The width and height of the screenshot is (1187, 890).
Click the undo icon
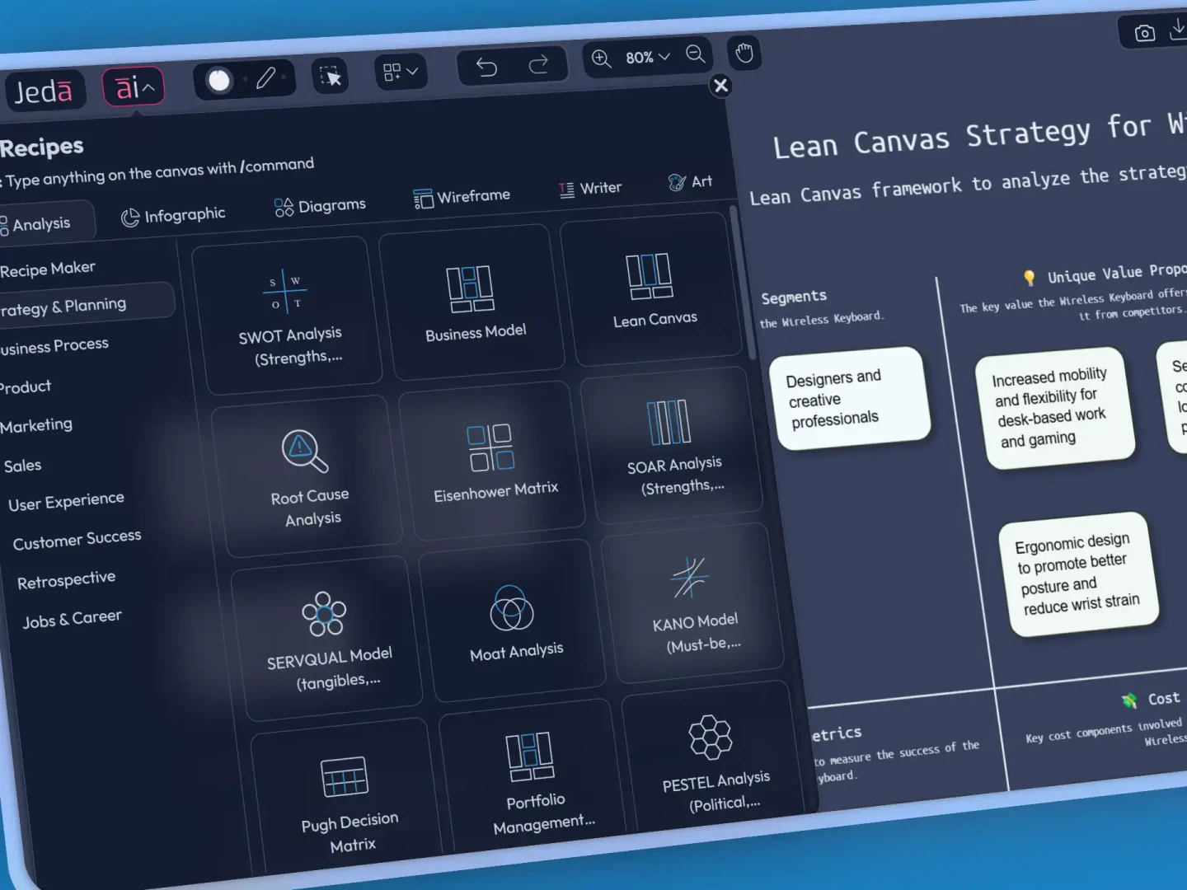(486, 64)
